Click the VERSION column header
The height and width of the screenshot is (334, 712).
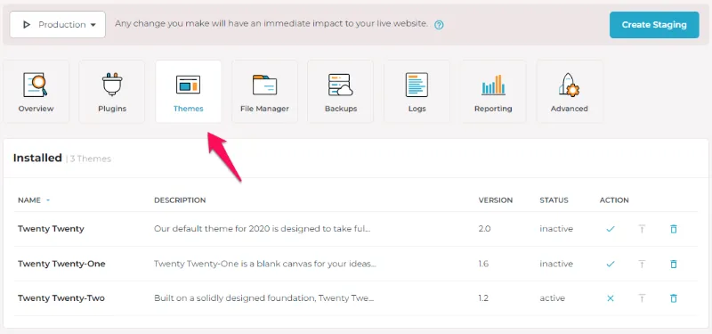coord(496,200)
